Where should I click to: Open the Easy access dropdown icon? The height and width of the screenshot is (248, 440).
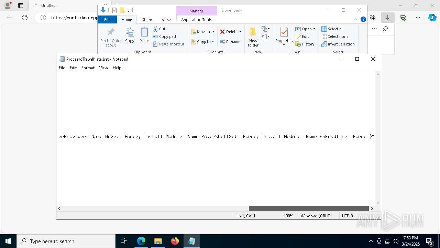point(265,36)
